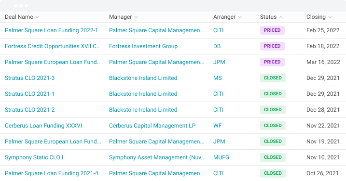This screenshot has height=181, width=346.
Task: Open the Manager column sort chevron
Action: point(136,17)
